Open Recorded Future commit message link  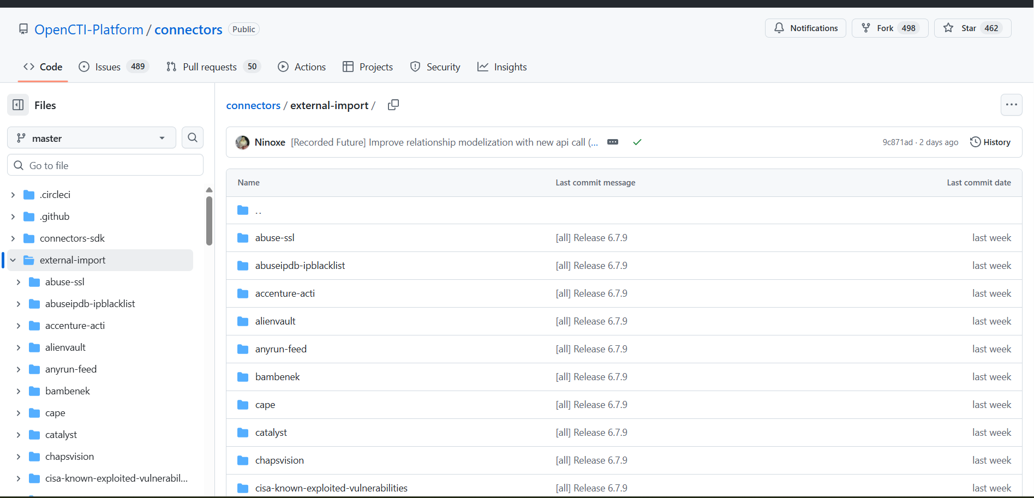coord(444,142)
